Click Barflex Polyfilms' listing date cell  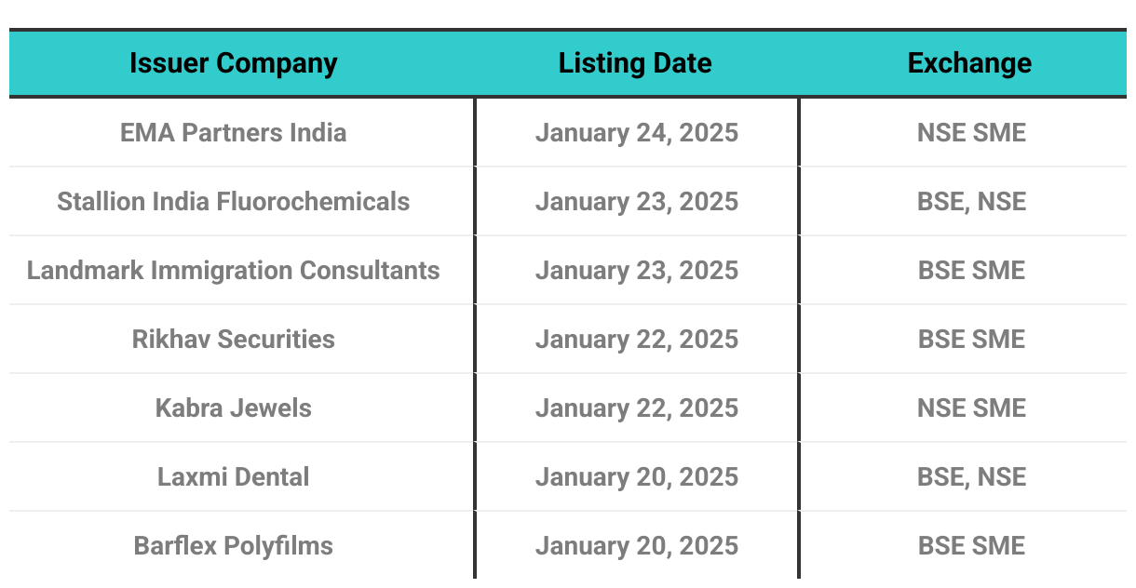pos(636,546)
